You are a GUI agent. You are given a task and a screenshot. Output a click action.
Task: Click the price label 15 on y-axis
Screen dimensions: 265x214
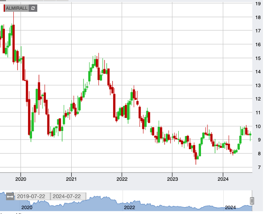click(x=258, y=58)
